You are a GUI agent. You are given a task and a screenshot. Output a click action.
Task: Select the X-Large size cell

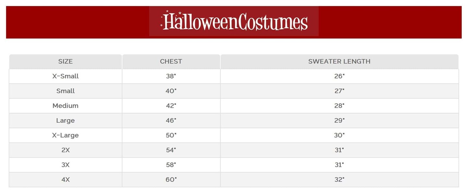(66, 135)
